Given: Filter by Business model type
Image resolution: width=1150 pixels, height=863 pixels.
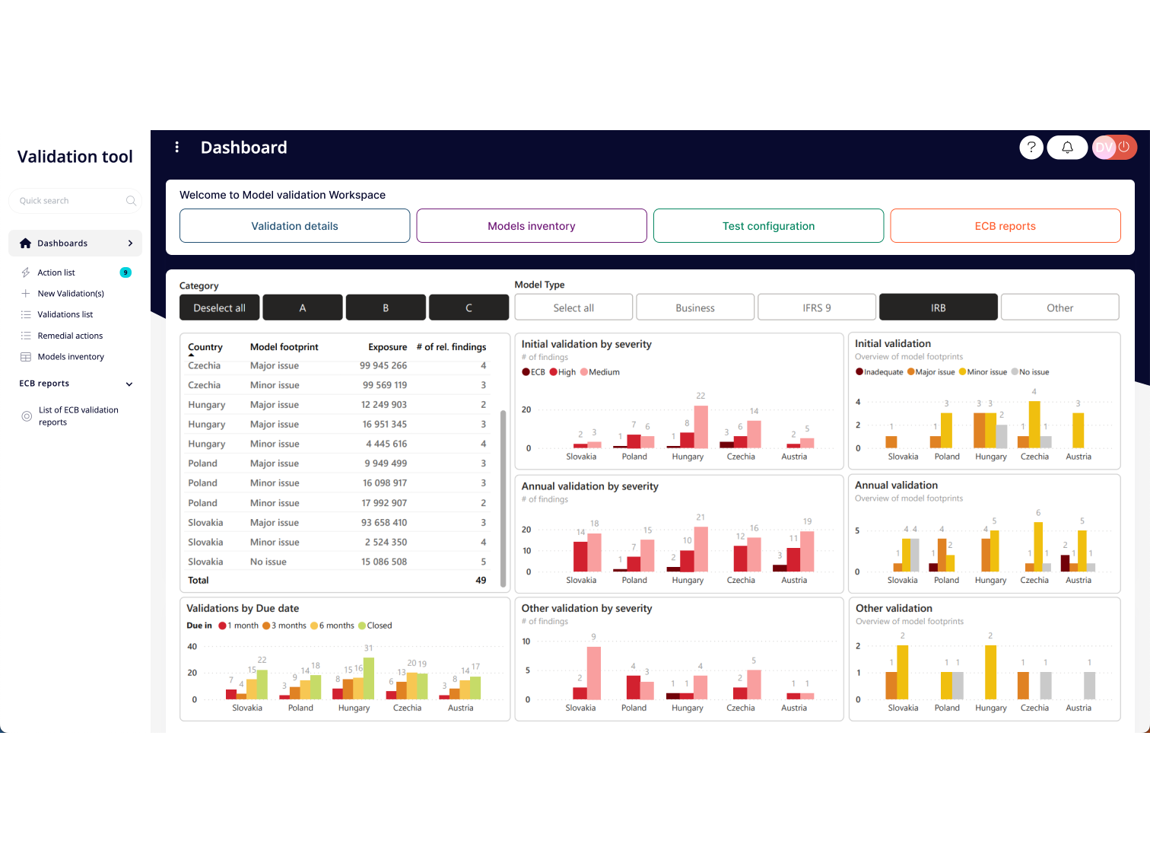Looking at the screenshot, I should pyautogui.click(x=695, y=307).
